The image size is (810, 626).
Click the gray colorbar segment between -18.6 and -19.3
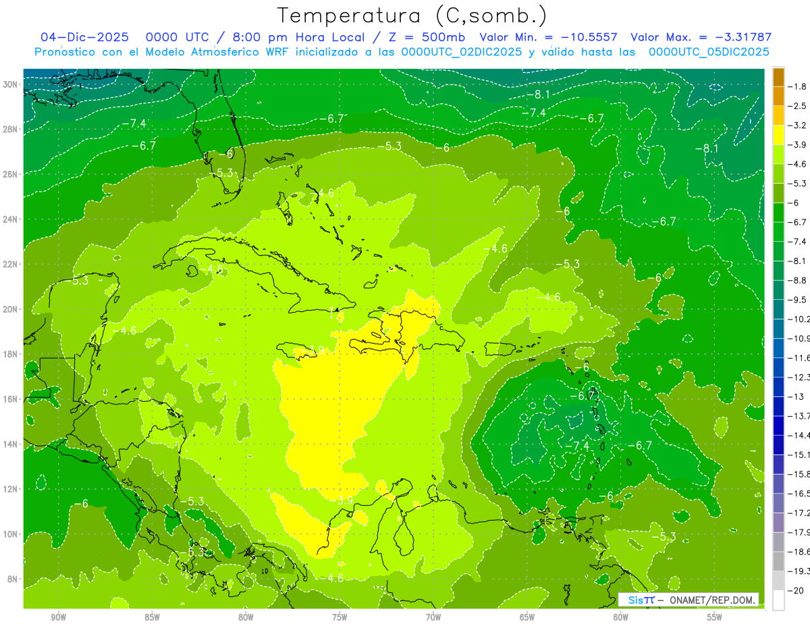pyautogui.click(x=778, y=561)
